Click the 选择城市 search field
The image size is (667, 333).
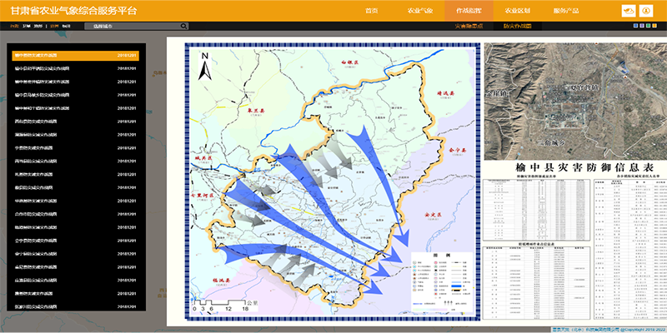(x=133, y=26)
